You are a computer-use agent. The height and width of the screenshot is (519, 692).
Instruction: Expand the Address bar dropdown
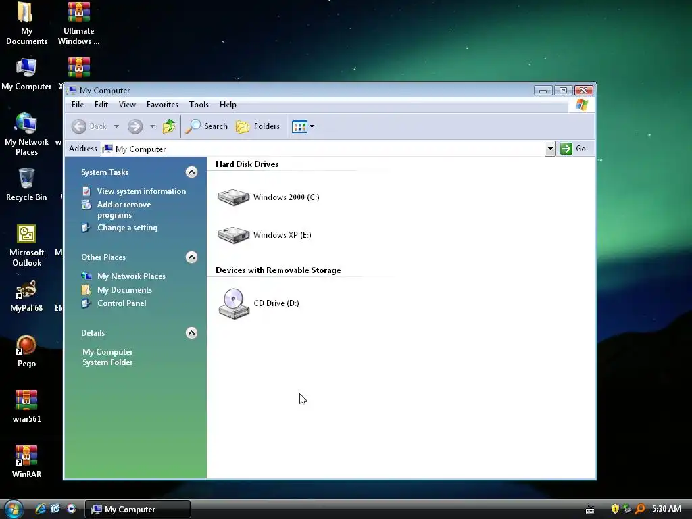tap(550, 149)
